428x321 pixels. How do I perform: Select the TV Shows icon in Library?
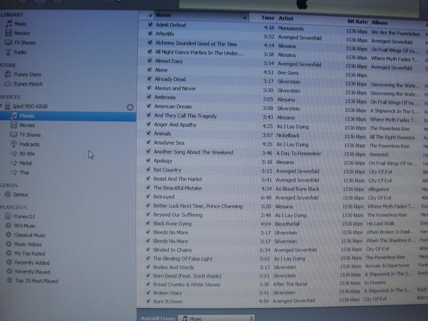pos(8,42)
